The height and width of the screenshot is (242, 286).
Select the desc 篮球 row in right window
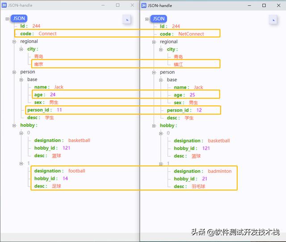pyautogui.click(x=187, y=156)
